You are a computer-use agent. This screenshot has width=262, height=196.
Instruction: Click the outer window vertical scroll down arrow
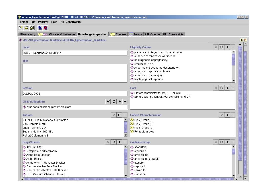[x=245, y=178]
